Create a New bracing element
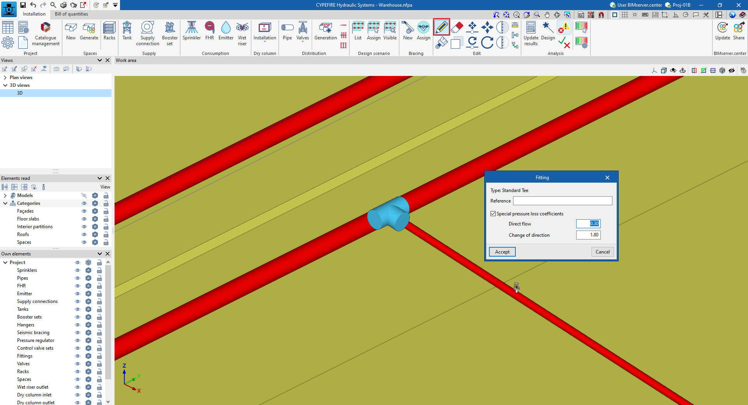The width and height of the screenshot is (748, 405). pyautogui.click(x=408, y=31)
